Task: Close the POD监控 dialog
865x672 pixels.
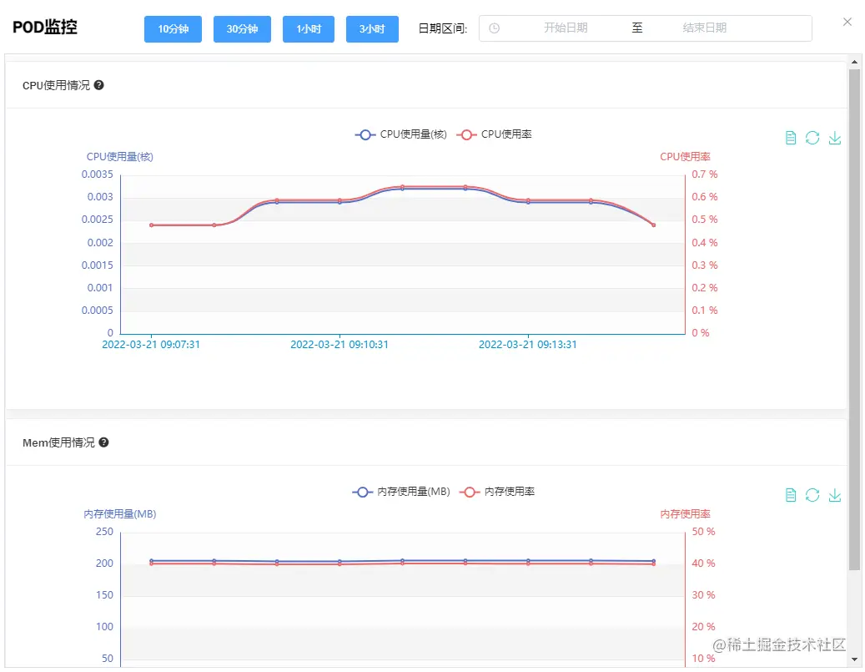Action: tap(847, 22)
